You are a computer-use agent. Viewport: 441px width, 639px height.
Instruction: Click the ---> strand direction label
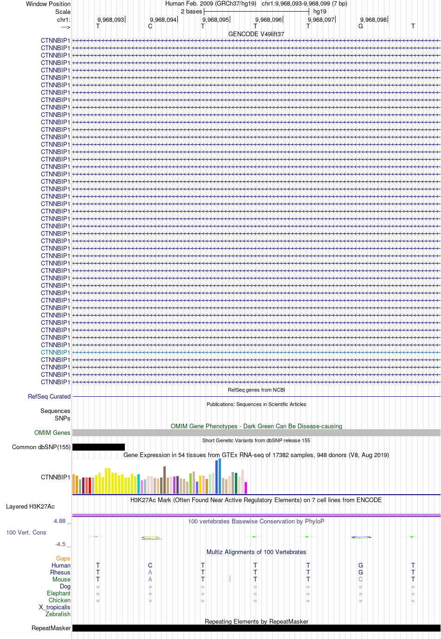(x=65, y=27)
